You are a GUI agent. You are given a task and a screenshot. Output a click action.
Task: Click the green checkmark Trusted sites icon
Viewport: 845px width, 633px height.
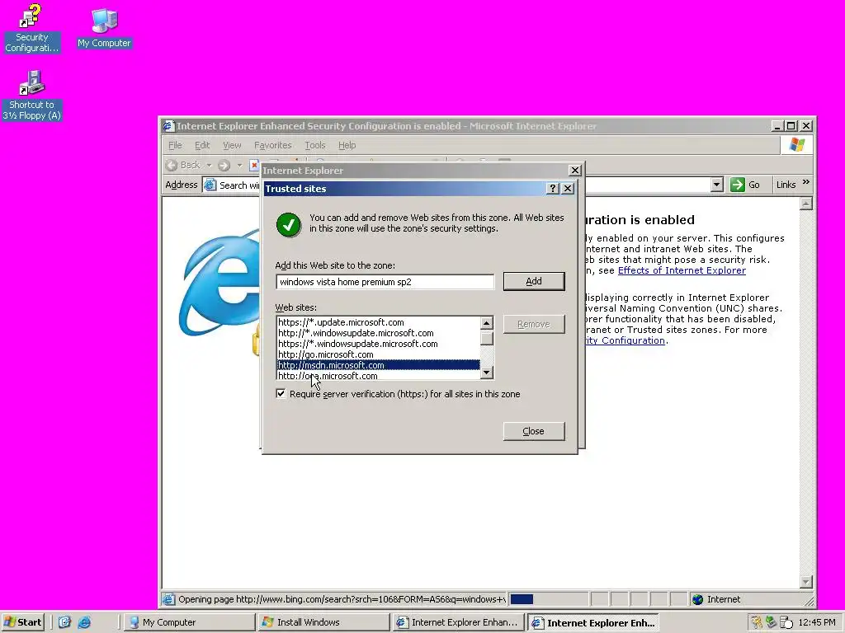pyautogui.click(x=288, y=224)
